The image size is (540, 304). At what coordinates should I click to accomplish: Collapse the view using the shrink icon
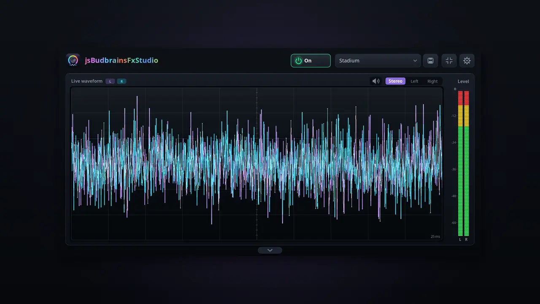tap(449, 61)
